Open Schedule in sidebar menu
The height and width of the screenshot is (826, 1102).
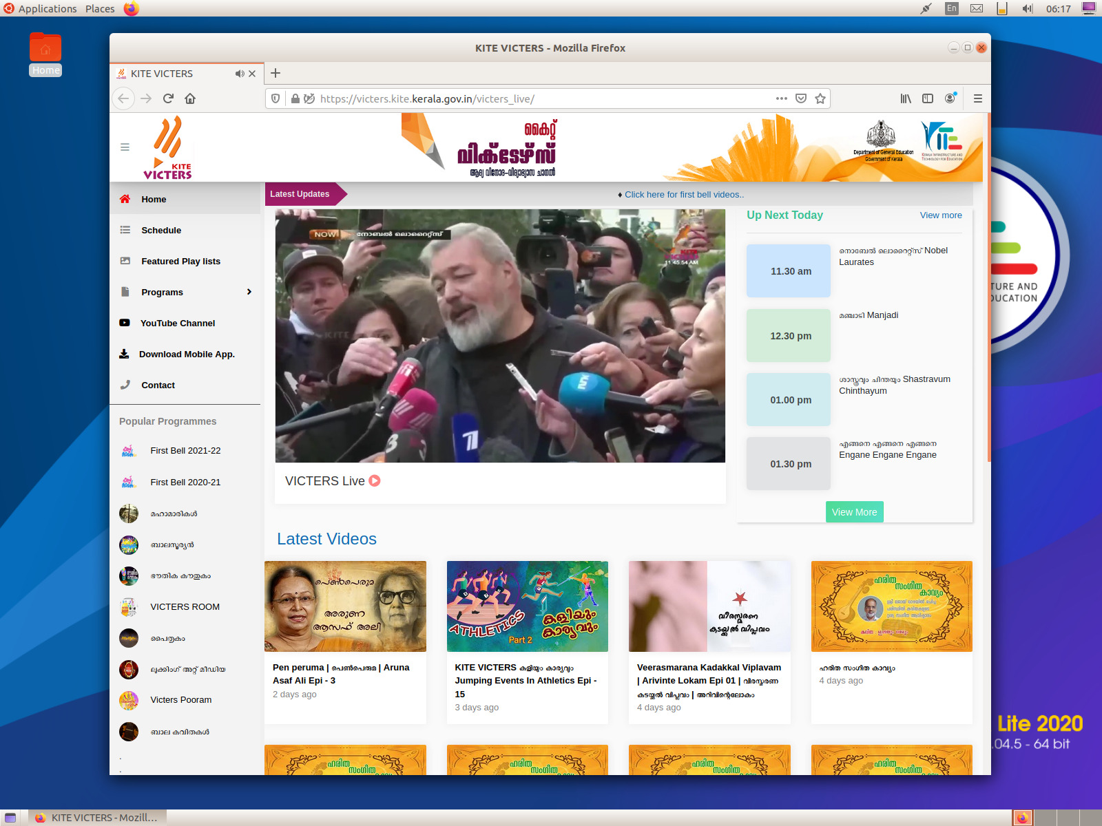185,230
